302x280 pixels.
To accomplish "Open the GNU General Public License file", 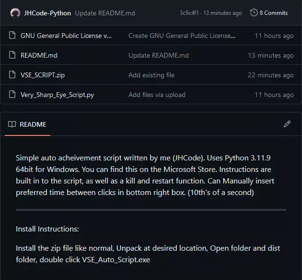I will (x=66, y=36).
